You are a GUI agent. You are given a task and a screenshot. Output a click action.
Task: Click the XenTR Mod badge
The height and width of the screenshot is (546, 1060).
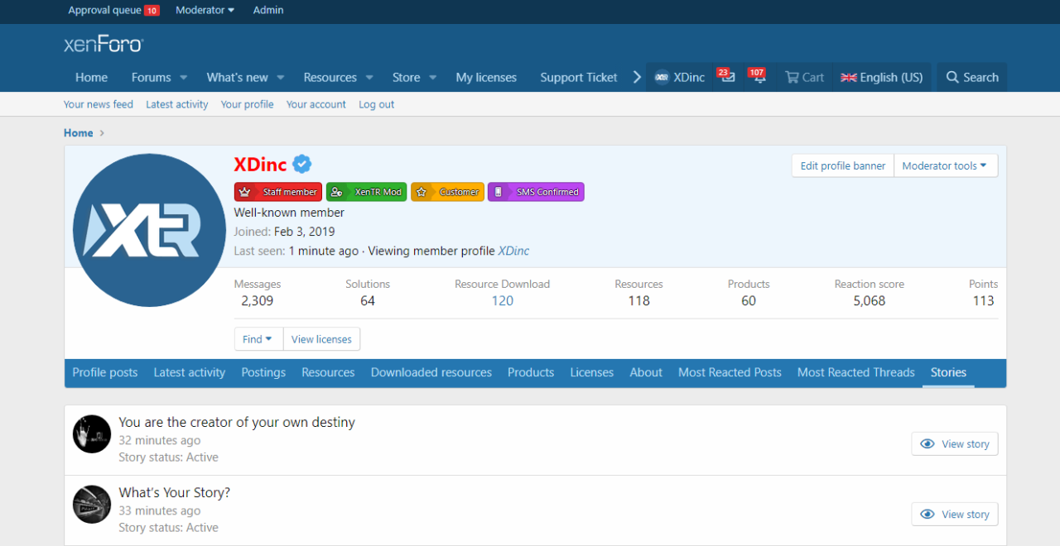(x=366, y=192)
